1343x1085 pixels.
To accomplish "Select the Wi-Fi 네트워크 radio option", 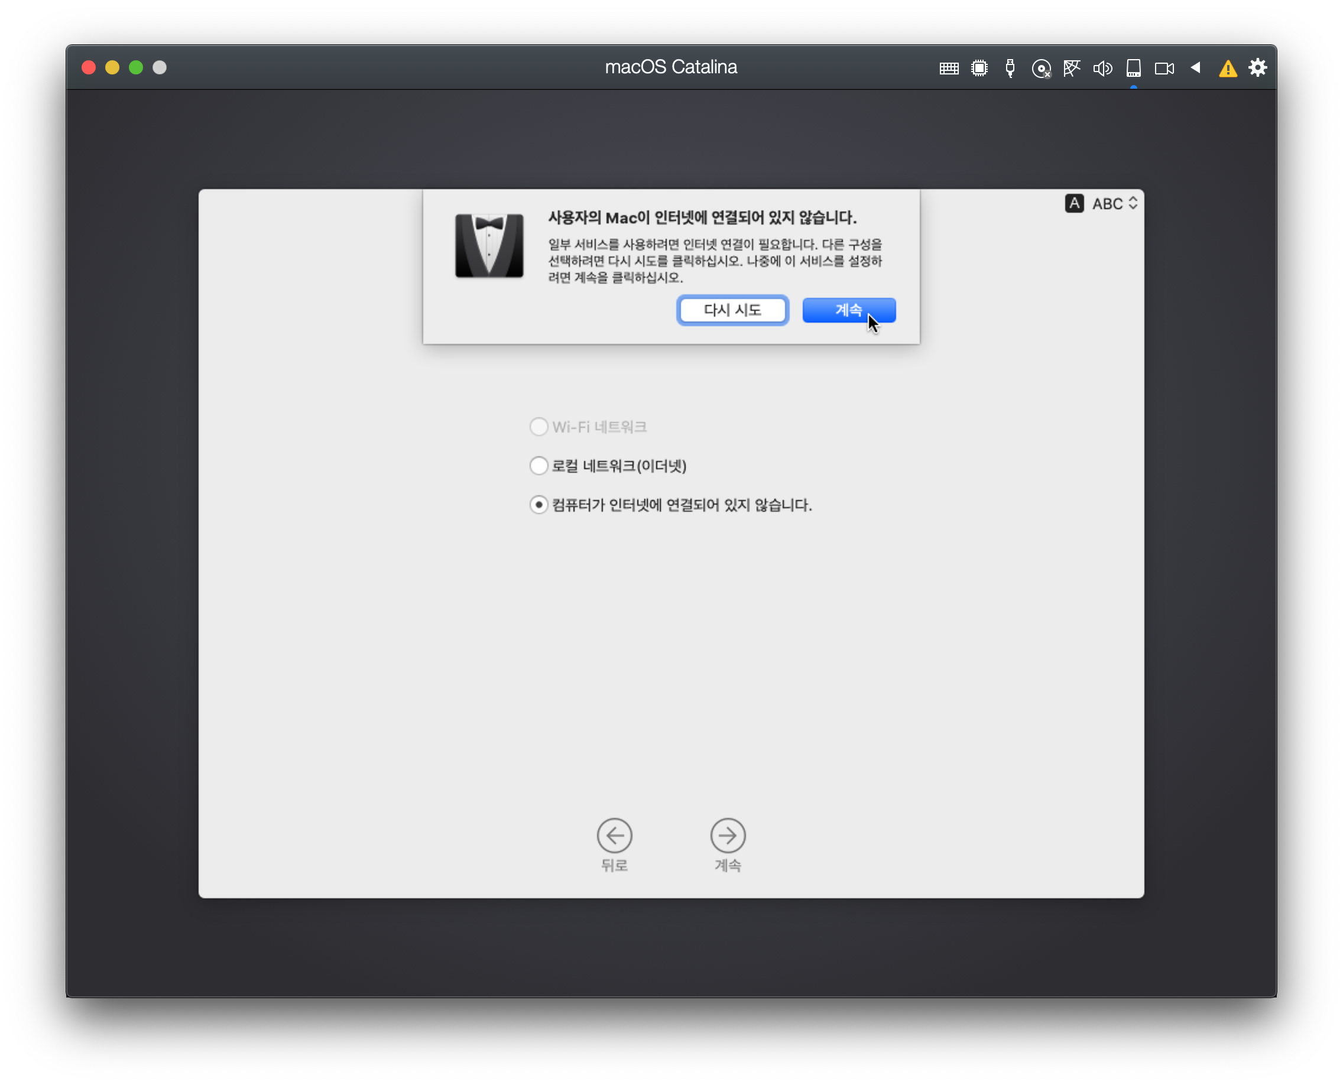I will pos(539,427).
